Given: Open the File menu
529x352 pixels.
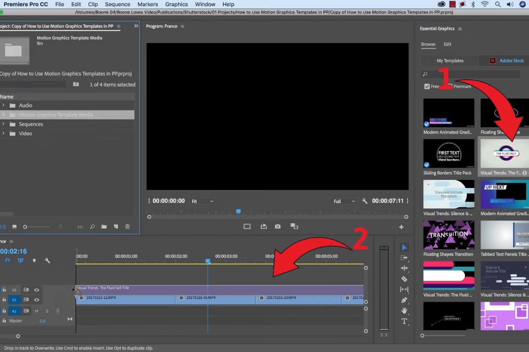Looking at the screenshot, I should 60,4.
